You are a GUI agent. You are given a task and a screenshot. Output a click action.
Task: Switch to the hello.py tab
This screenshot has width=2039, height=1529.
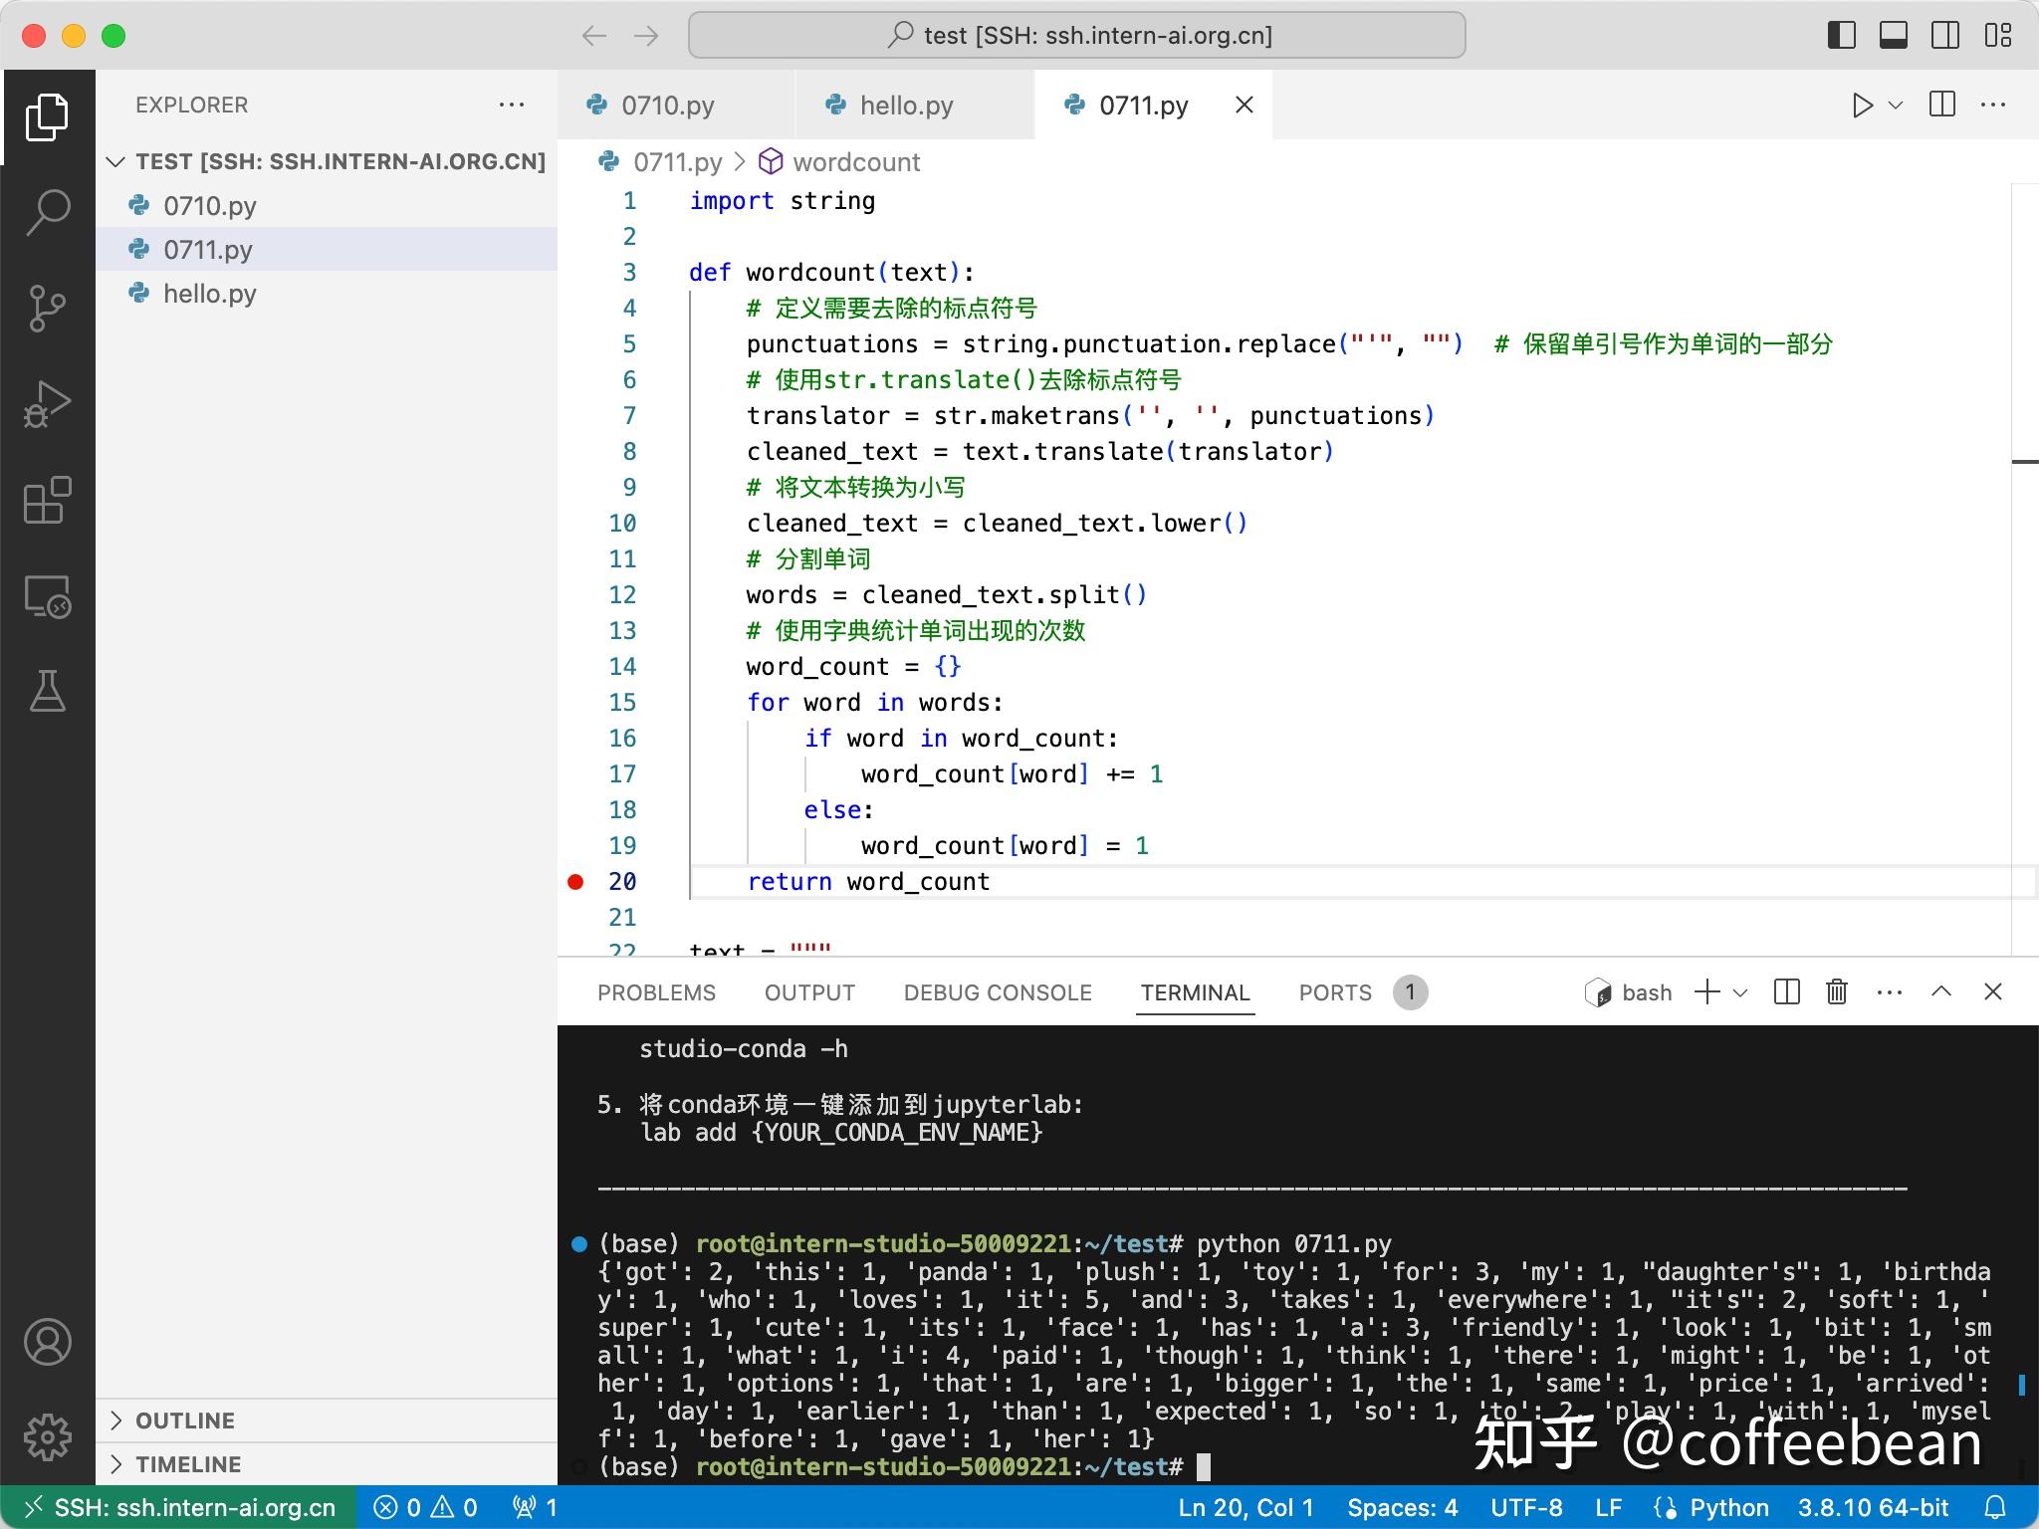click(x=905, y=105)
